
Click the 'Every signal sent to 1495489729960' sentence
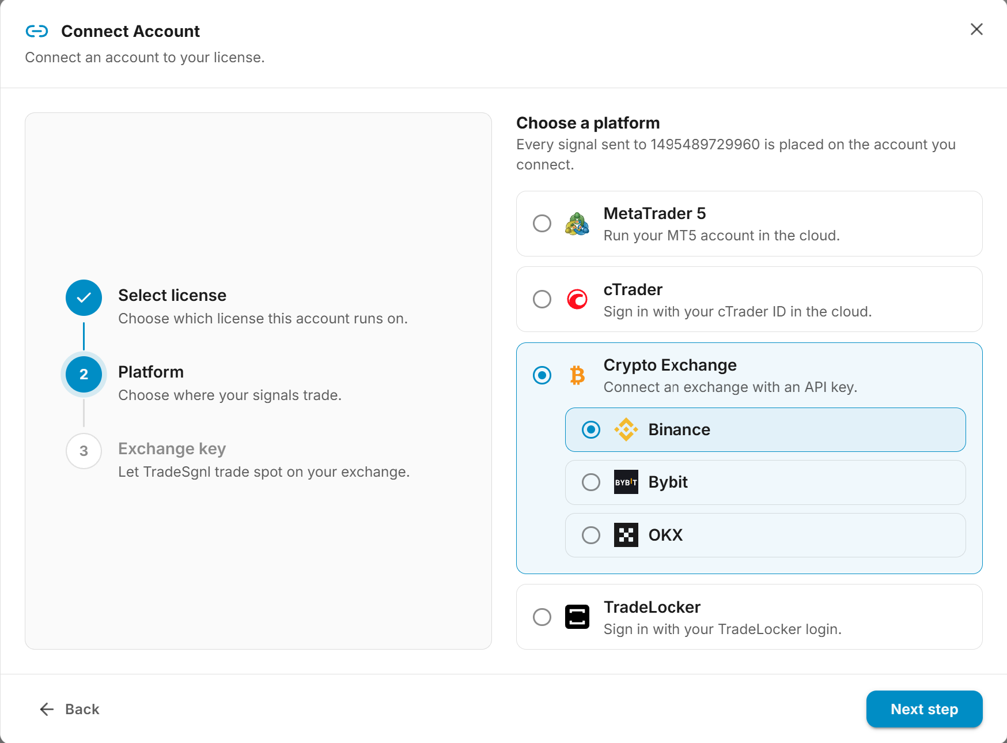[x=736, y=154]
